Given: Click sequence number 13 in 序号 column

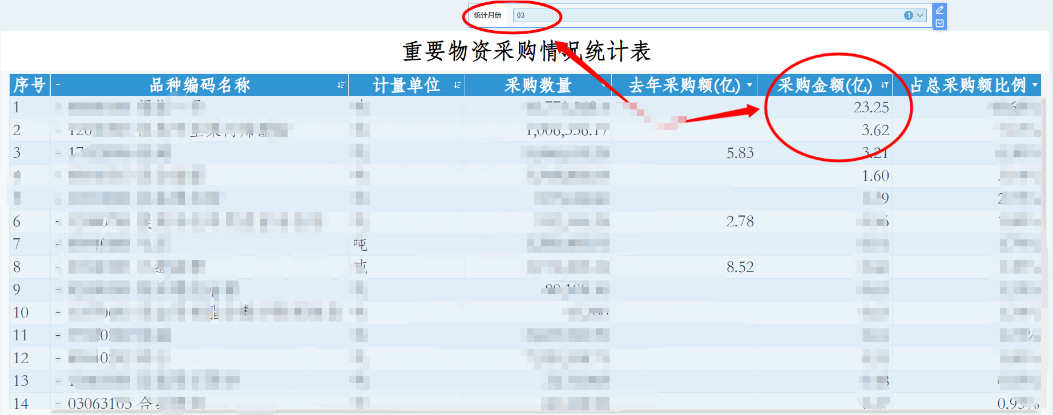Looking at the screenshot, I should (21, 381).
